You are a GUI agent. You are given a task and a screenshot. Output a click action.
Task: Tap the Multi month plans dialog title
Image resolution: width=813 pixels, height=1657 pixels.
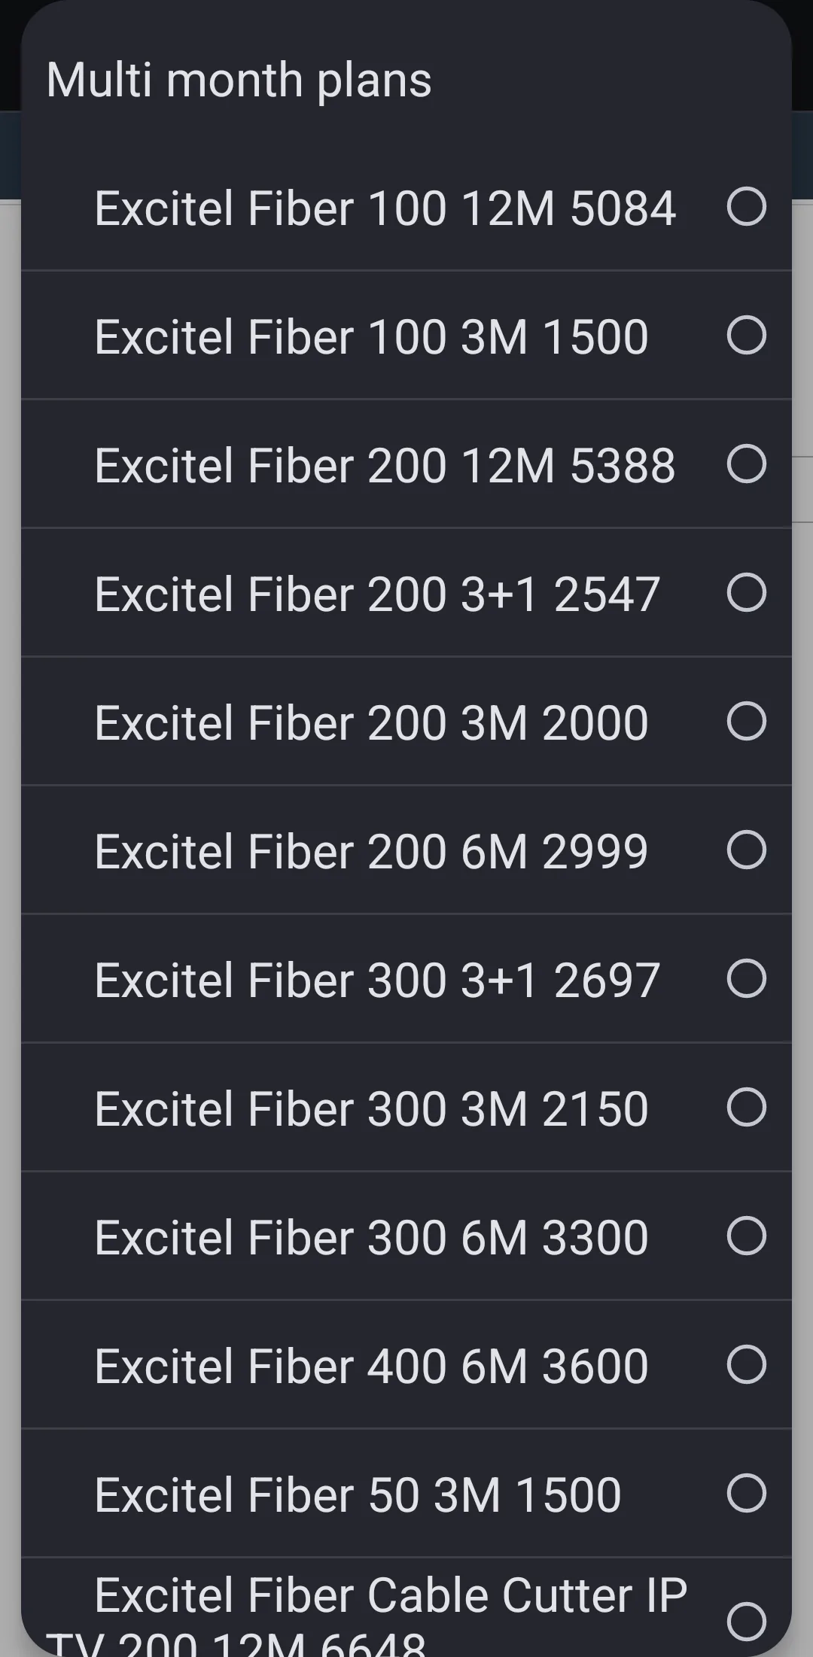(239, 80)
